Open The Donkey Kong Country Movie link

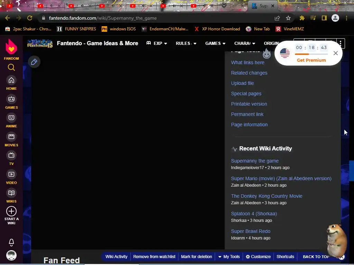(x=267, y=196)
